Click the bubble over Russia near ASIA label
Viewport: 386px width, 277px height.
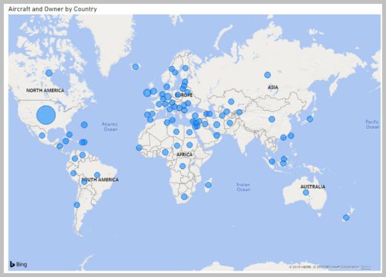click(268, 75)
